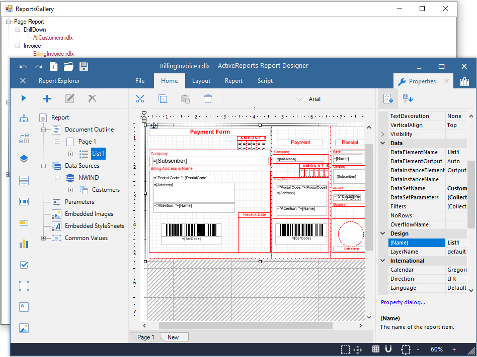Open the Layers sidebar icon
Image resolution: width=477 pixels, height=357 pixels.
point(24,159)
